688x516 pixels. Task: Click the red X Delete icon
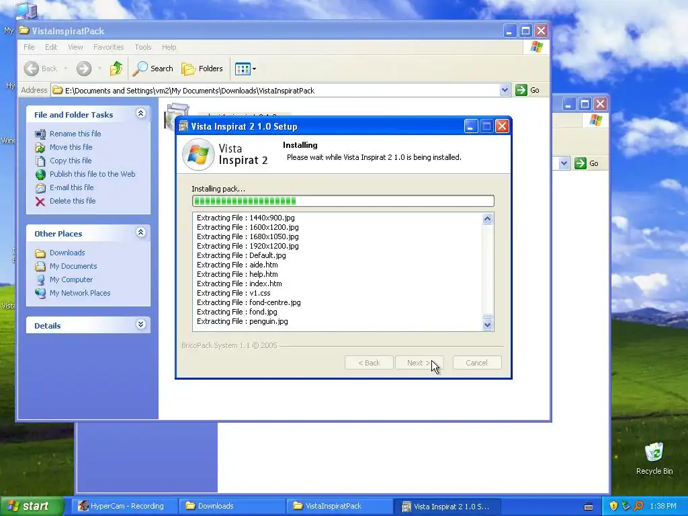tap(40, 202)
